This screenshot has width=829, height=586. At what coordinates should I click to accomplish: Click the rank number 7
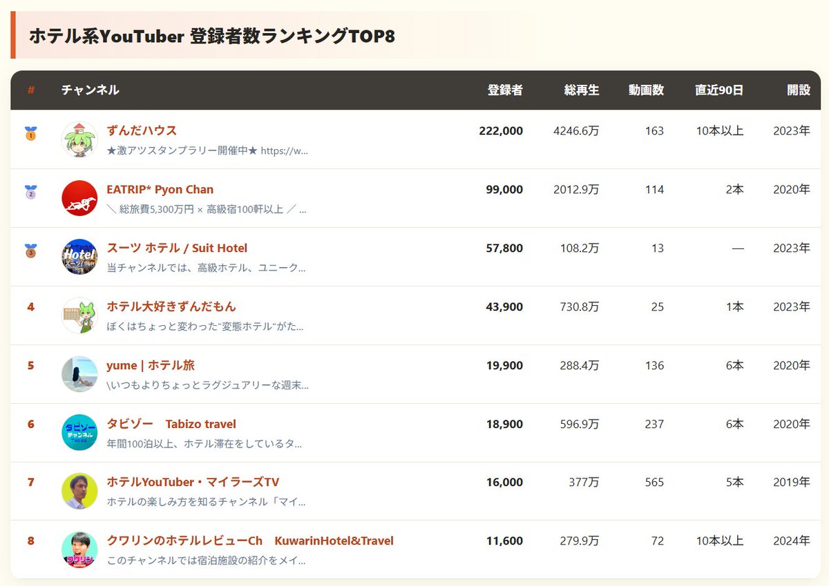coord(30,482)
